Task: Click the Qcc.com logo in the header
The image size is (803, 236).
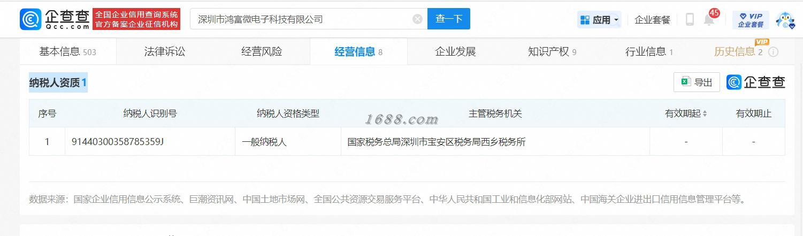Action: click(55, 19)
